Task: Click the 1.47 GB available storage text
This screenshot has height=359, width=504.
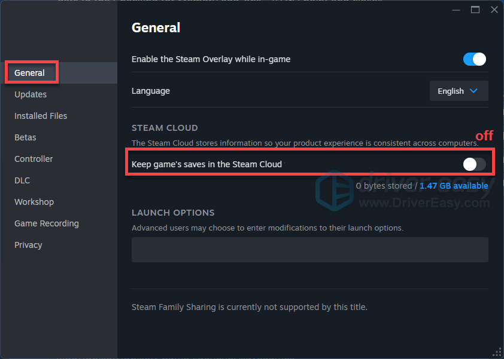Action: (454, 186)
